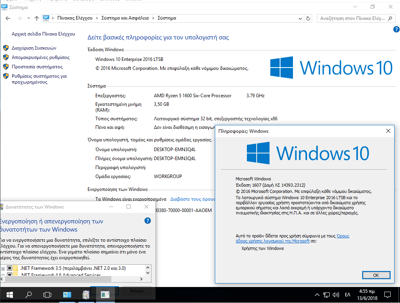Click the WORKGROUP value
The height and width of the screenshot is (303, 400).
coord(168,176)
